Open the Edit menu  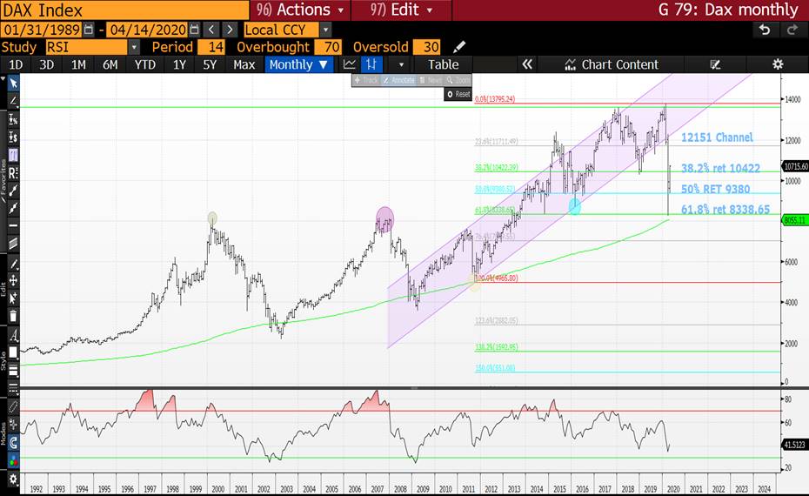[x=401, y=10]
